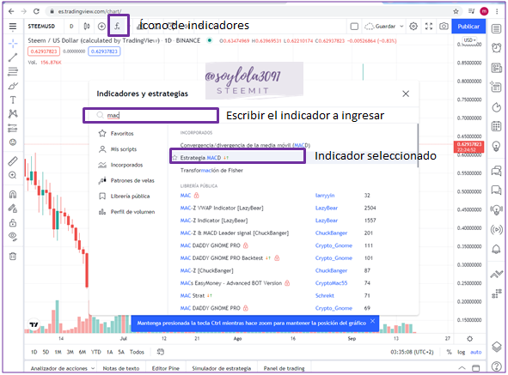Image resolution: width=508 pixels, height=375 pixels.
Task: Open the Editor Pine tab
Action: click(165, 368)
